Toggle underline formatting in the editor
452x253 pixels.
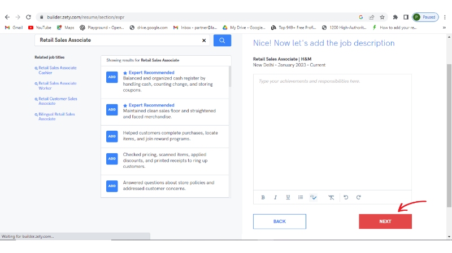coord(288,197)
